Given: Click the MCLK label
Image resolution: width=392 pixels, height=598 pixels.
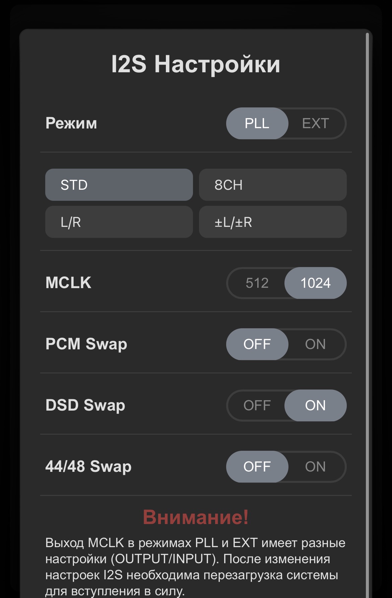Looking at the screenshot, I should (68, 283).
